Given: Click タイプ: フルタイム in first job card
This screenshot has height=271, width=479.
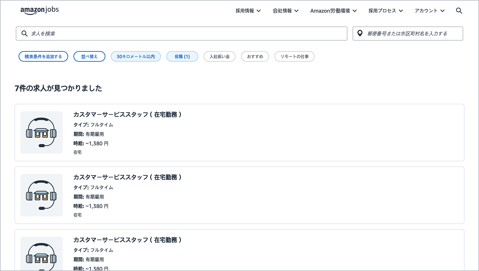Looking at the screenshot, I should (93, 125).
